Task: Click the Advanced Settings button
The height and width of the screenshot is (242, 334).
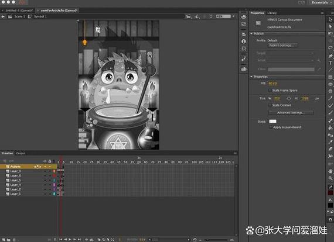Action: (x=291, y=113)
